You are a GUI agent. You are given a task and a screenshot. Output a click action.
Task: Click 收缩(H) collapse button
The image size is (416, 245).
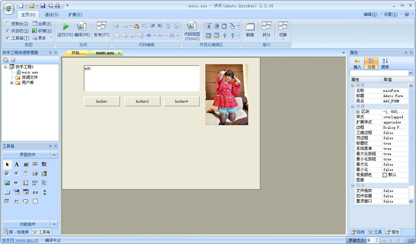tap(42, 31)
